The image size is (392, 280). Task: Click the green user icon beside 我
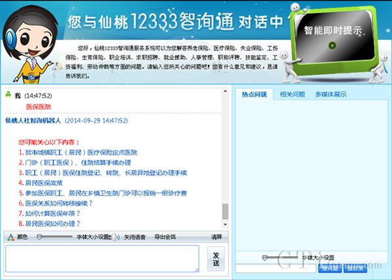[8, 95]
